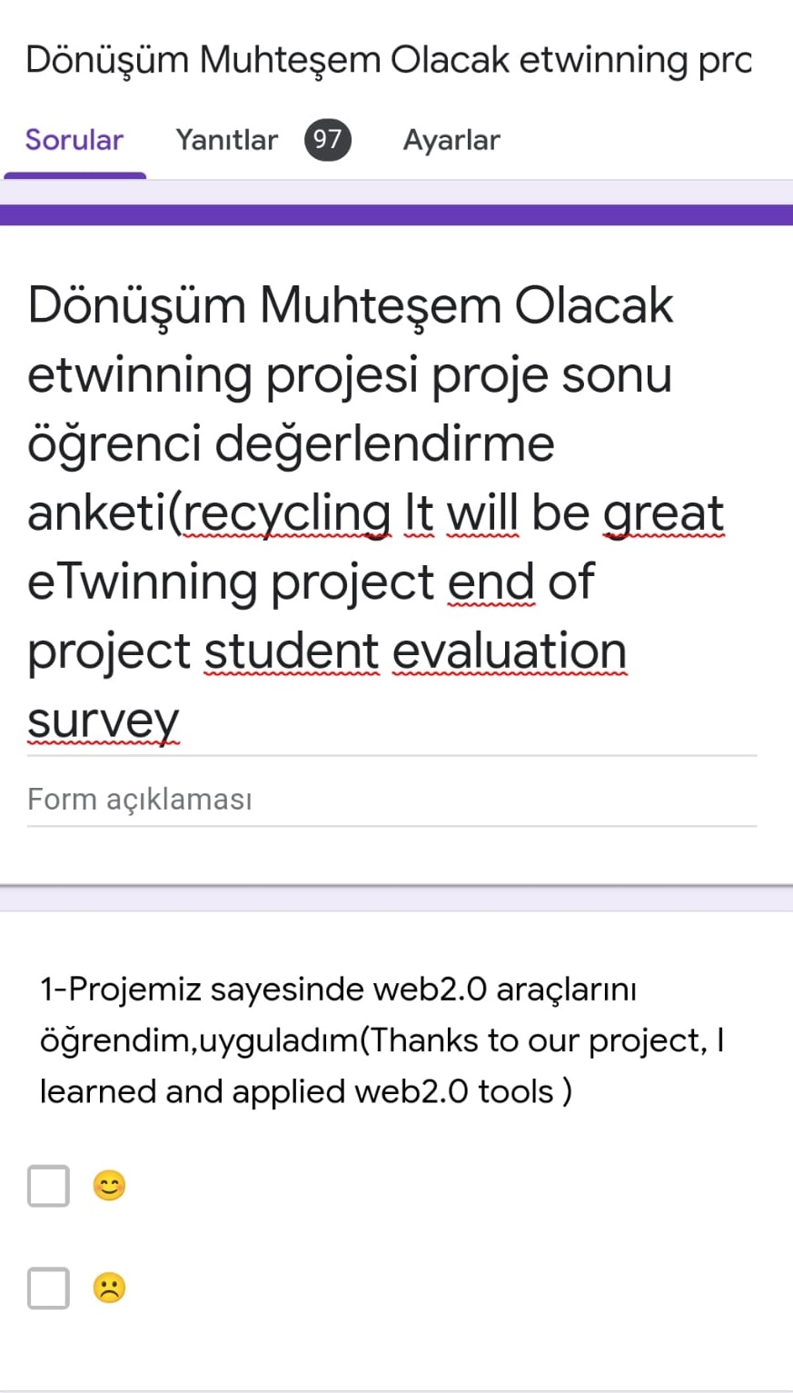Click the Form açıklaması description field

tap(140, 798)
